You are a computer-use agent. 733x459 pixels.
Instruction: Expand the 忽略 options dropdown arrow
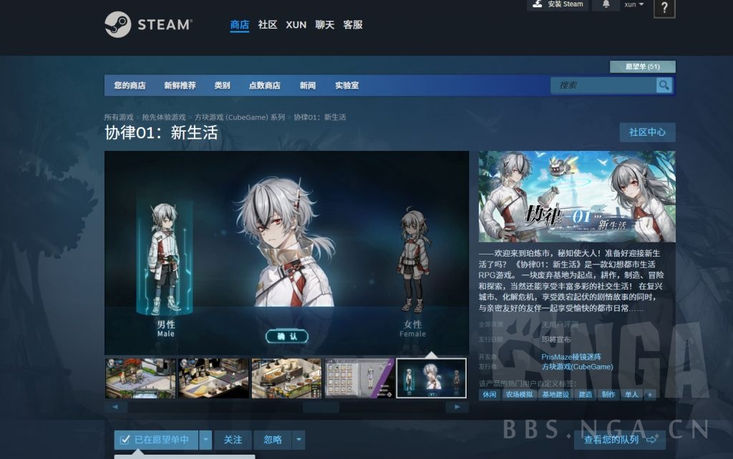[x=298, y=440]
